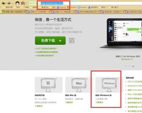Close the first 百度一下 tab

click(49, 12)
